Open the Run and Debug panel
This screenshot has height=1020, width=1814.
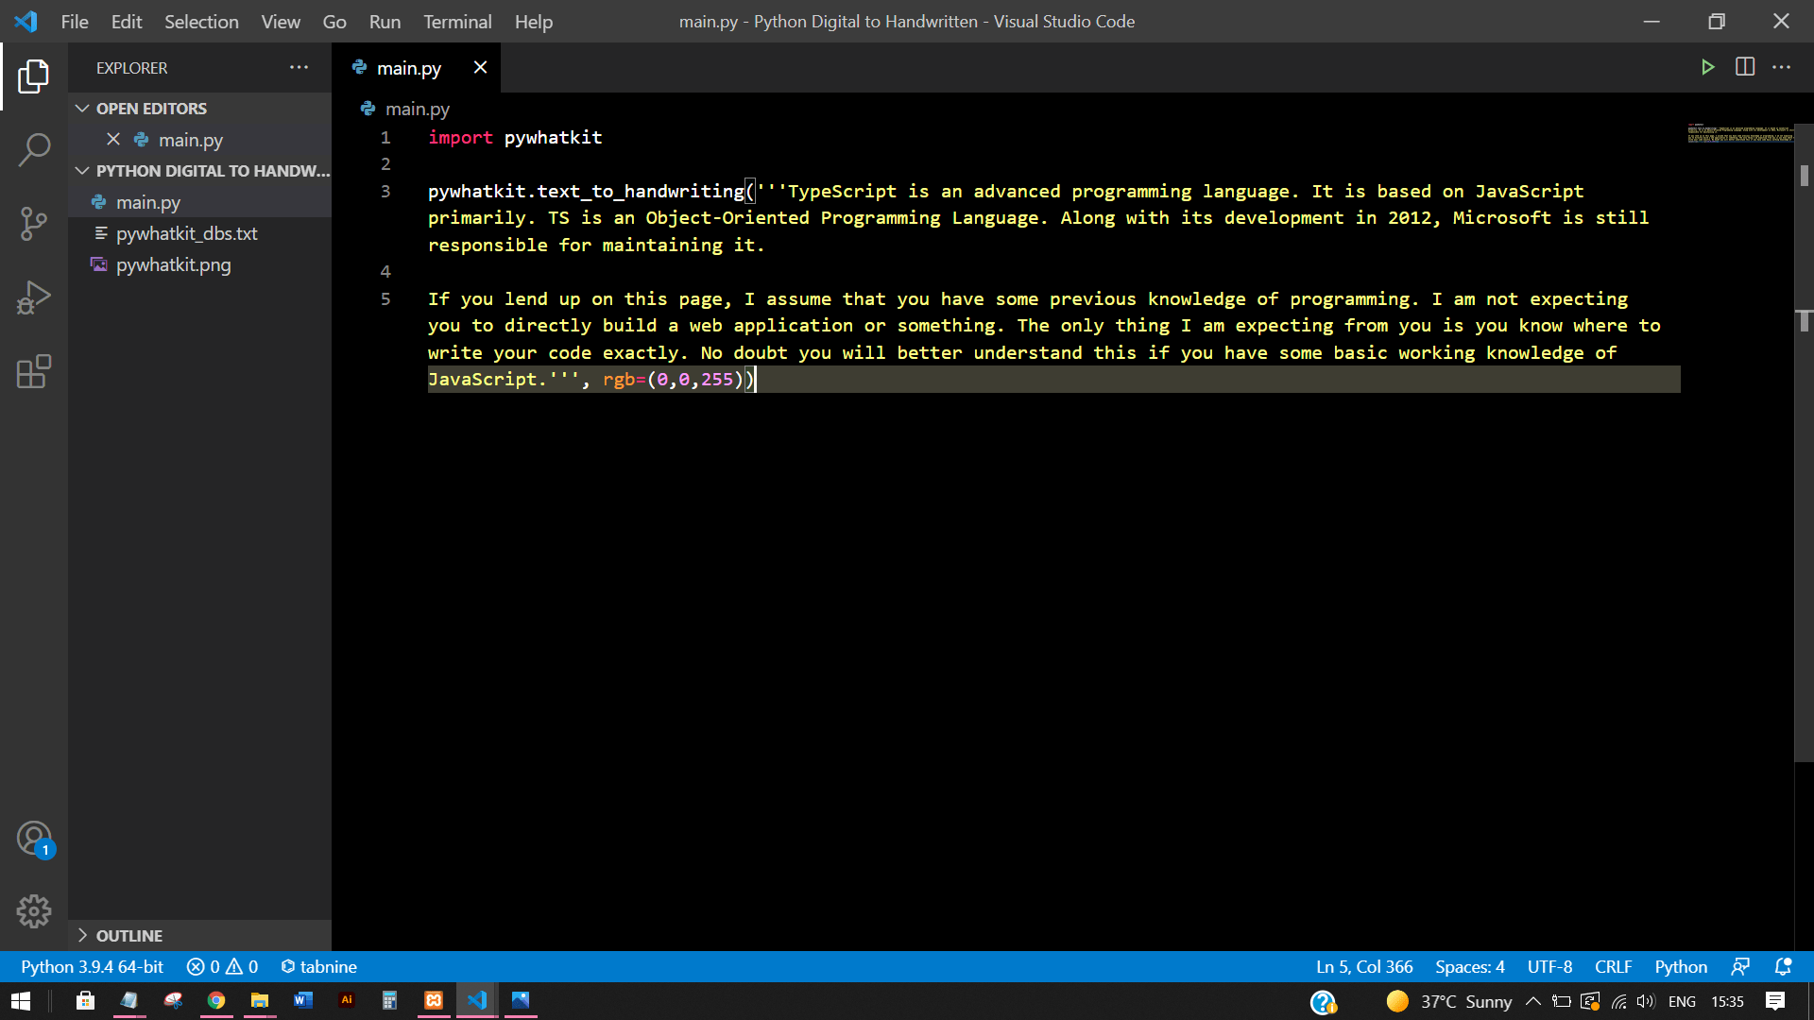click(x=34, y=297)
